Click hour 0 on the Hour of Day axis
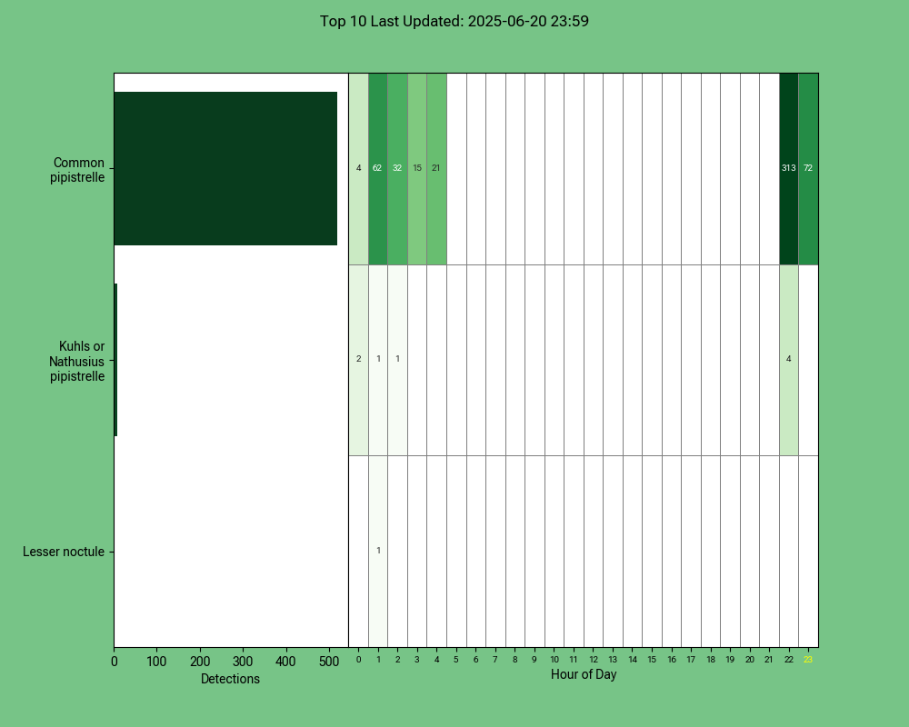 359,660
